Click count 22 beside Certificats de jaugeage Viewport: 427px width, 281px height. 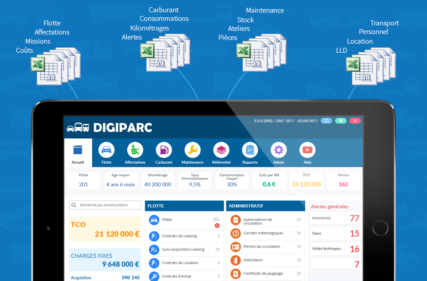click(x=299, y=273)
